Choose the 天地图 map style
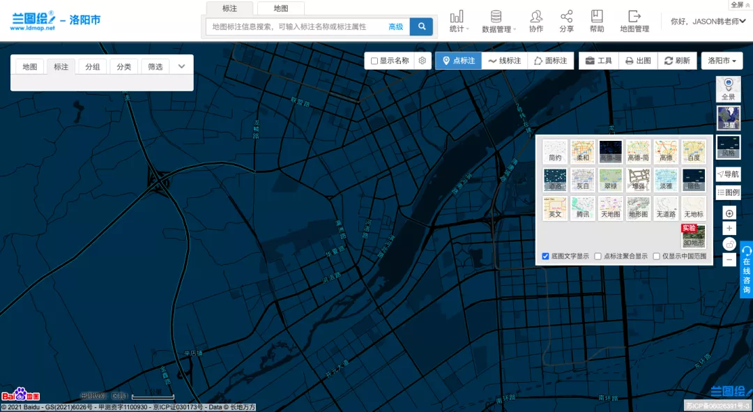753x412 pixels. [x=610, y=208]
